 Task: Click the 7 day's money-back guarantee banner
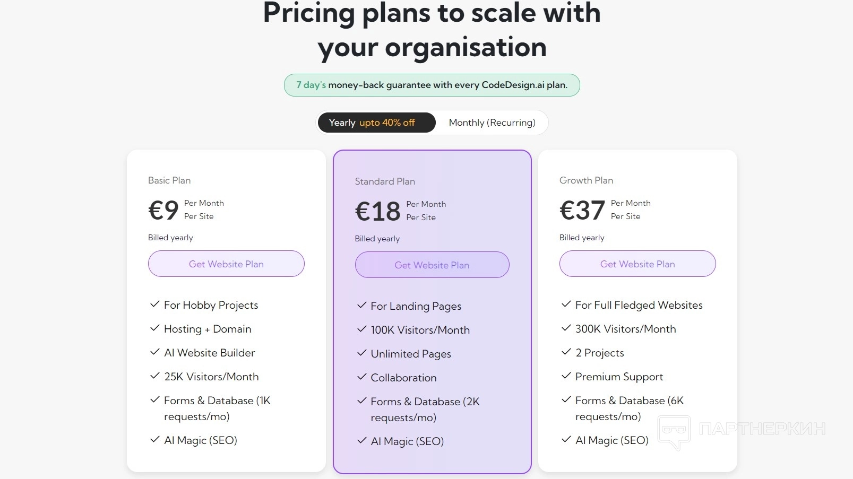432,85
